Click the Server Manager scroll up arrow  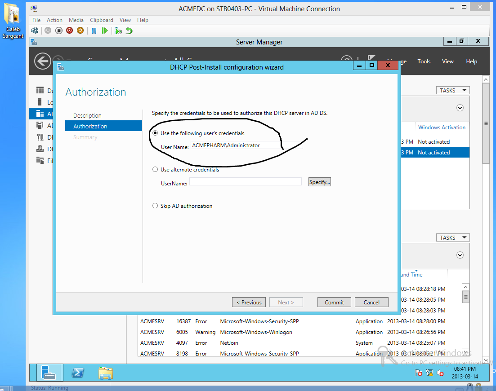(486, 79)
